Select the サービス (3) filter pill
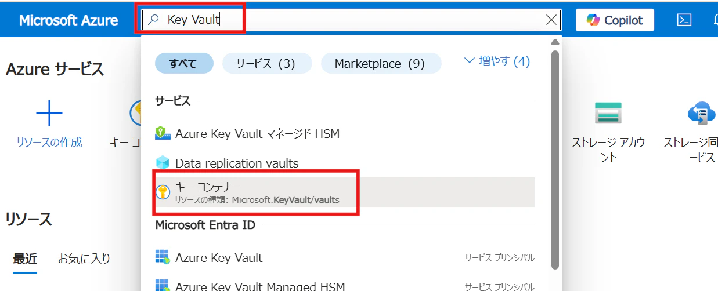This screenshot has height=291, width=718. (x=267, y=63)
